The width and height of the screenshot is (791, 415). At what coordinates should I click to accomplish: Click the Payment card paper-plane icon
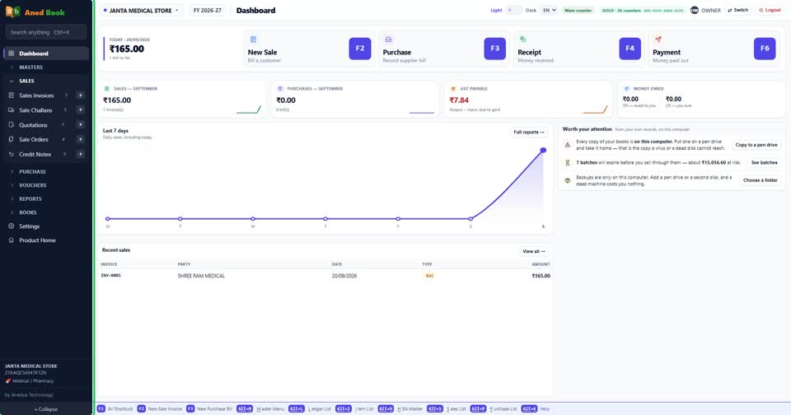point(658,40)
